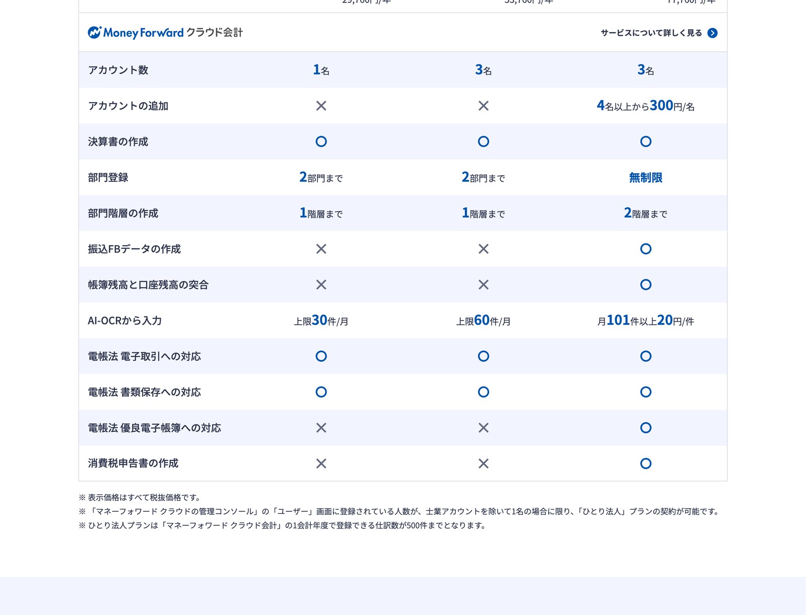Click the first-column cross icon in 消費税申告書の作成 row
Viewport: 806px width, 615px height.
click(321, 464)
